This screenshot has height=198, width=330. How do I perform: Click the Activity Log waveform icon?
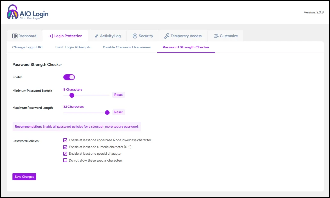coord(98,36)
